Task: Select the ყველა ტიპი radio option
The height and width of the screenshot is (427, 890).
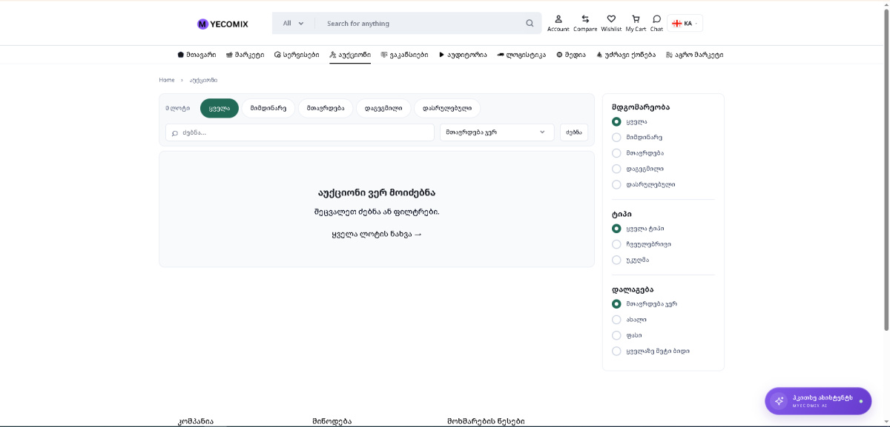Action: point(616,229)
